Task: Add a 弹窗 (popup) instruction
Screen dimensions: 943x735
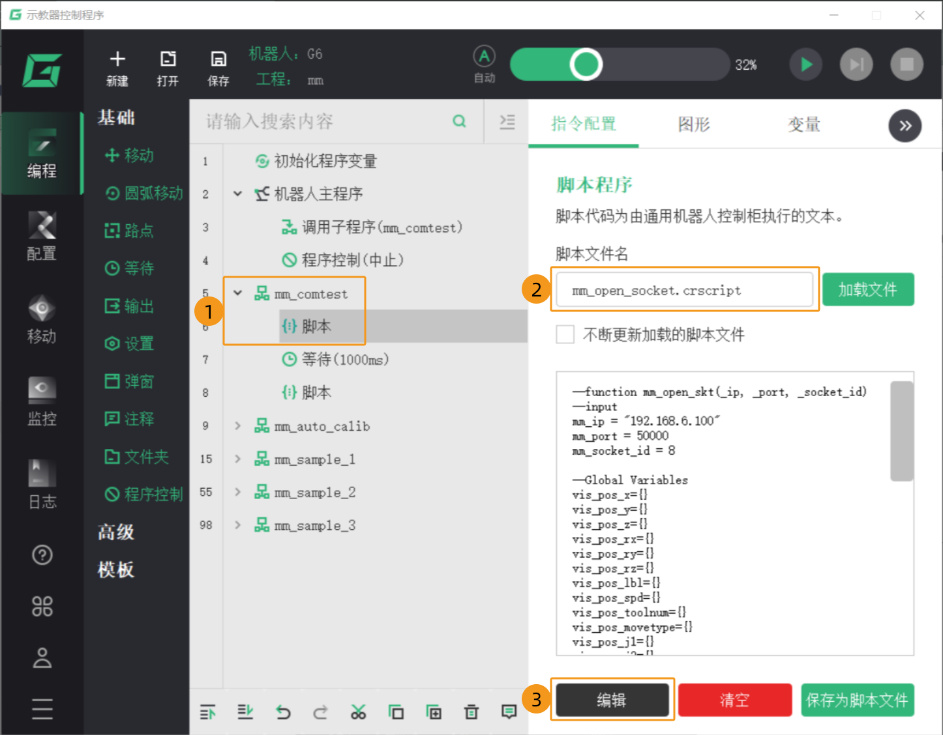Action: [129, 381]
